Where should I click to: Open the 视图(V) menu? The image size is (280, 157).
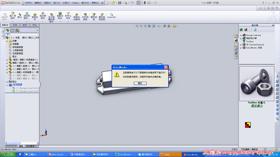(47, 3)
